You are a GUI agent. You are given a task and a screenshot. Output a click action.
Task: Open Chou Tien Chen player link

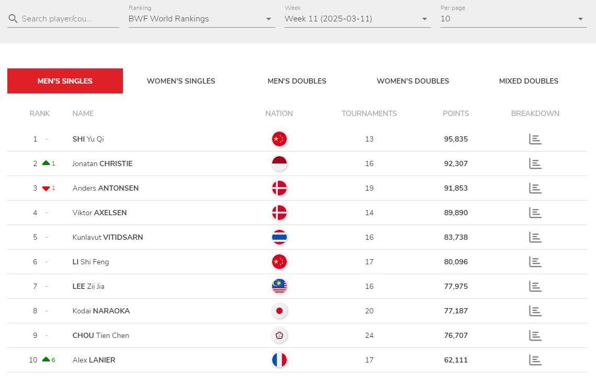point(100,335)
